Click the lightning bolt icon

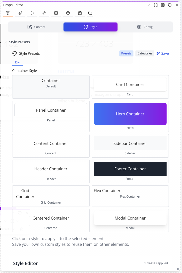44,13
